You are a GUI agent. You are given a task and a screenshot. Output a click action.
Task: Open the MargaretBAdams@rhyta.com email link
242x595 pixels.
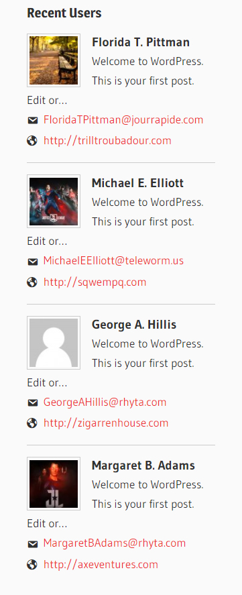[115, 543]
